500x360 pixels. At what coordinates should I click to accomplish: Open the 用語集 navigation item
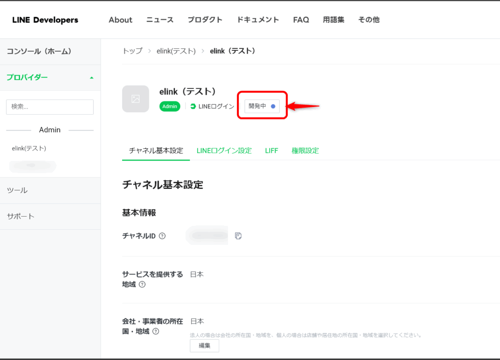333,20
